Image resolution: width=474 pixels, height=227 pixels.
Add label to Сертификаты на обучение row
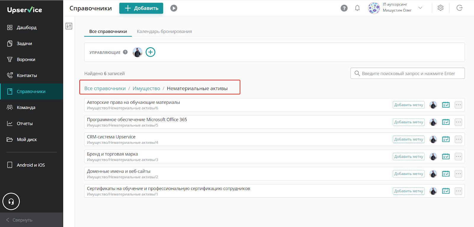point(409,191)
